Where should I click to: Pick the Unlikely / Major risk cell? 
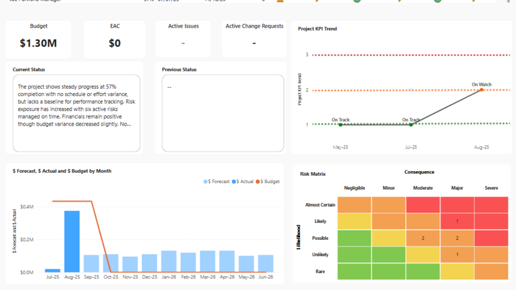[457, 254]
